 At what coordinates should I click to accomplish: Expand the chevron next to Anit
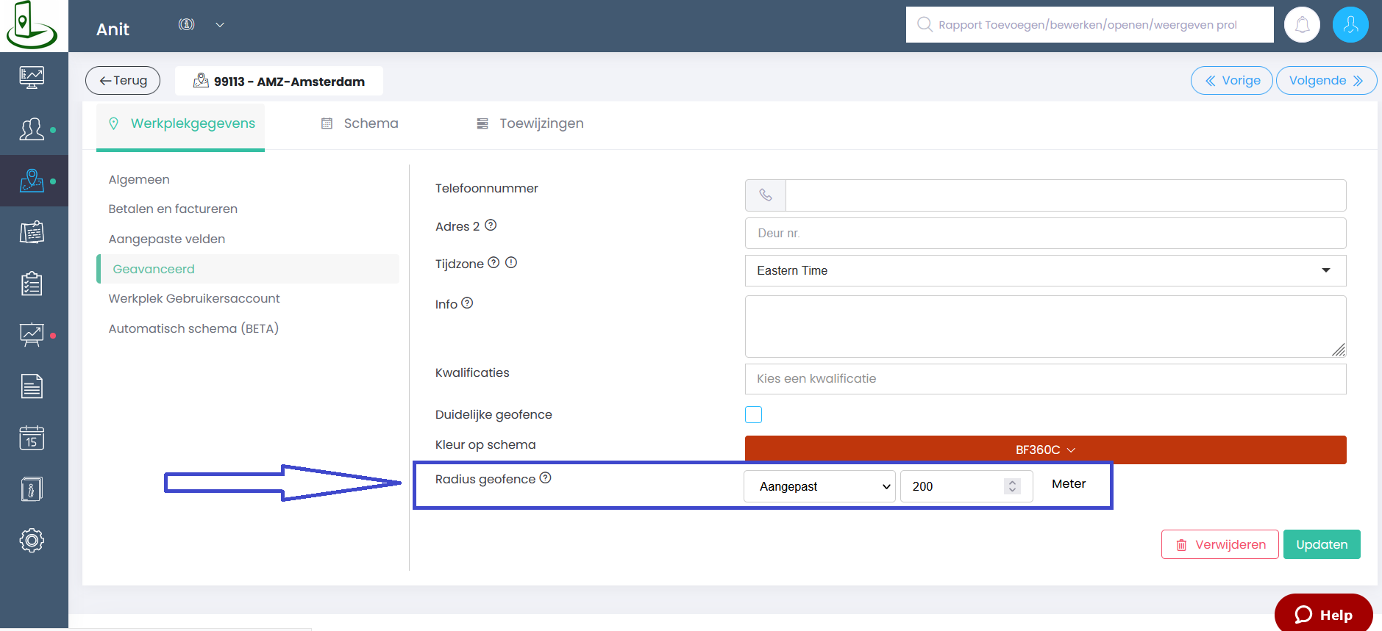pos(219,25)
